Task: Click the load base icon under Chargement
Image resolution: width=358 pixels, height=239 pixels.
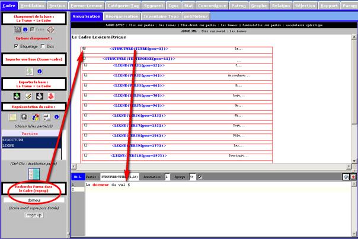Action: pyautogui.click(x=18, y=30)
